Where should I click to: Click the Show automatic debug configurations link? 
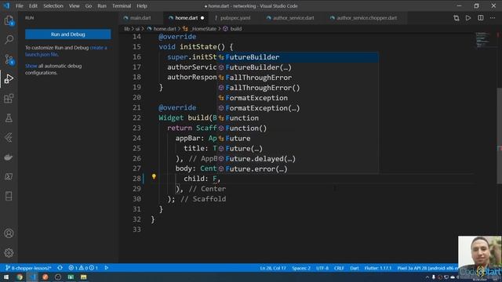coord(31,66)
